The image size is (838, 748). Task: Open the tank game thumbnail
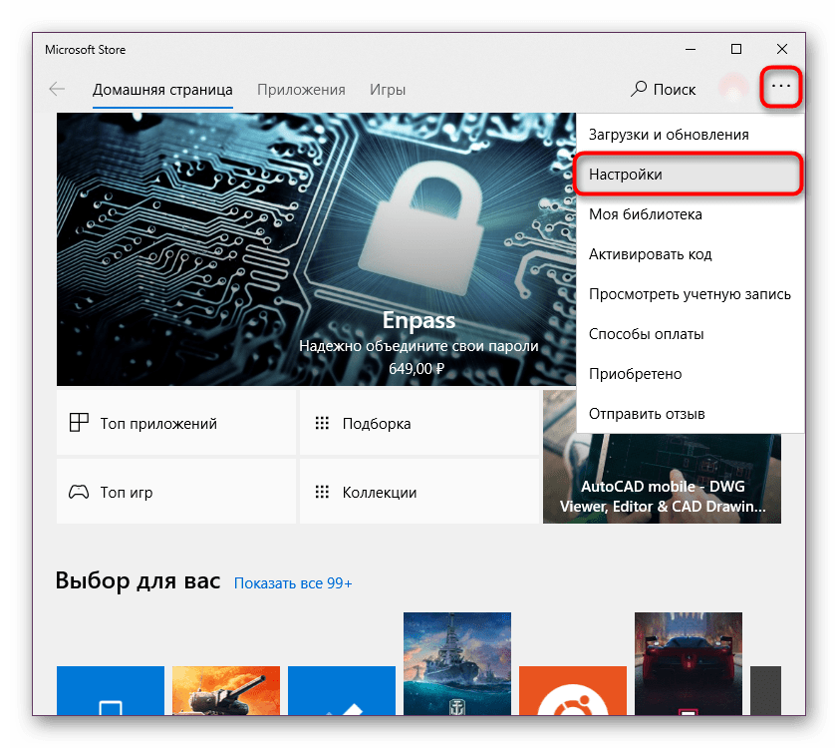click(x=226, y=690)
